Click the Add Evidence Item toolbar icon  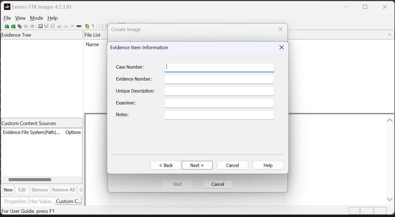7,26
